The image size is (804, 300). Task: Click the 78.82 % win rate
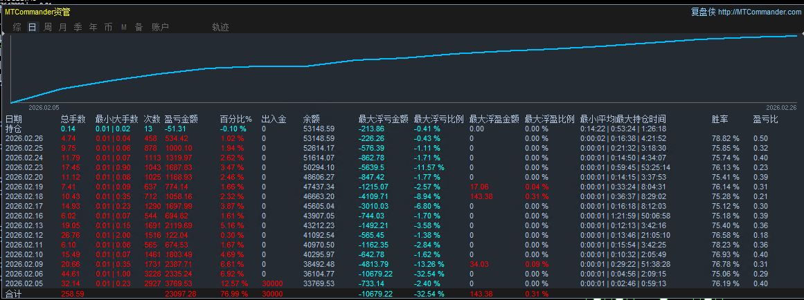click(x=726, y=139)
